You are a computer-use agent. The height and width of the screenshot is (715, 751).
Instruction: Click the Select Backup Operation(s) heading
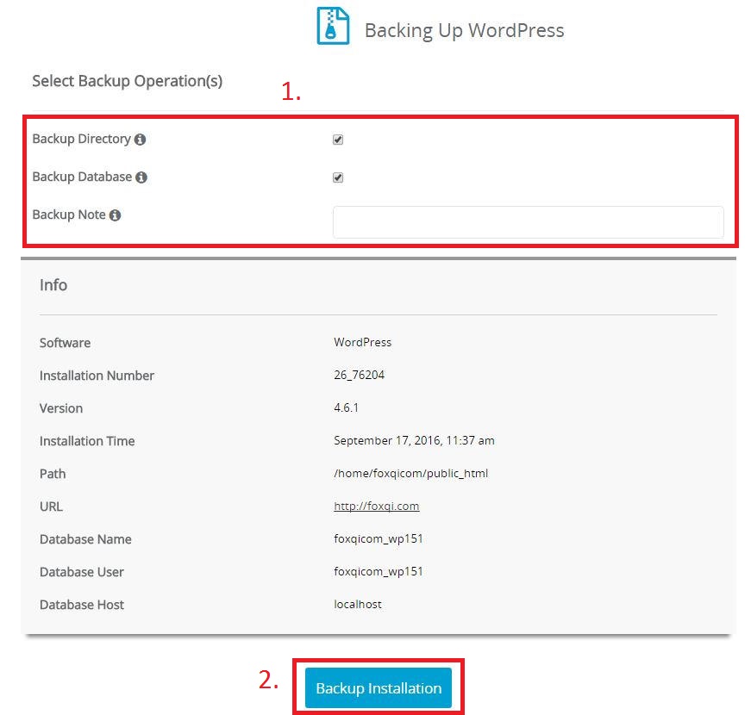coord(127,81)
